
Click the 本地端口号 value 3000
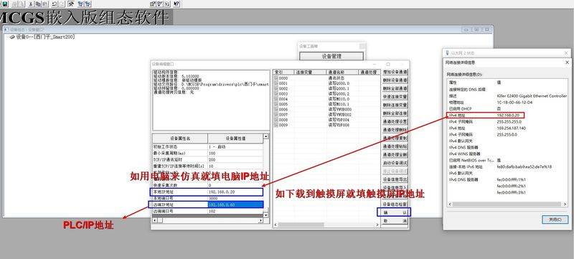pos(235,198)
